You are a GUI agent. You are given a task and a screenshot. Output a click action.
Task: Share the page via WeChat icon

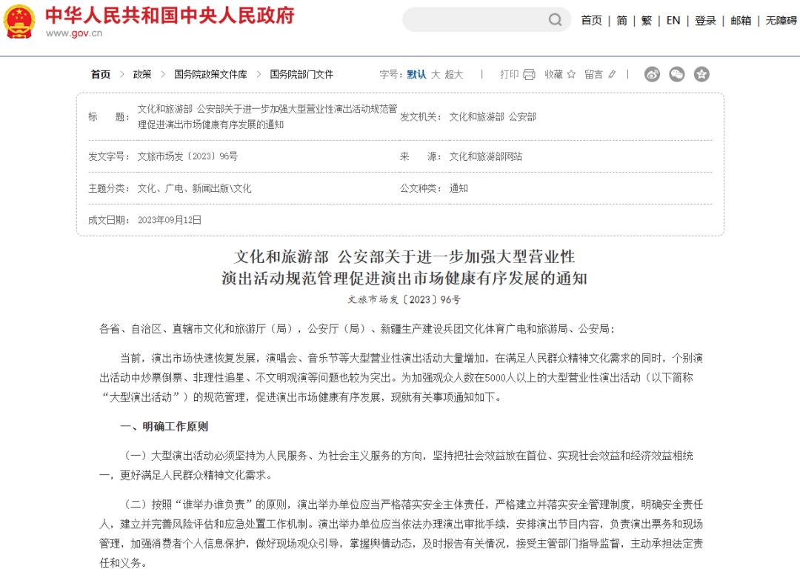coord(676,75)
